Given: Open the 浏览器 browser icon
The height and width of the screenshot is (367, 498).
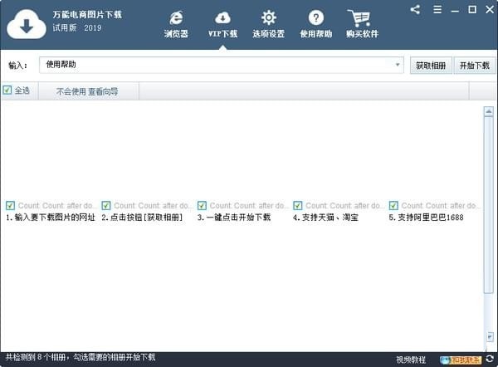Looking at the screenshot, I should (176, 17).
